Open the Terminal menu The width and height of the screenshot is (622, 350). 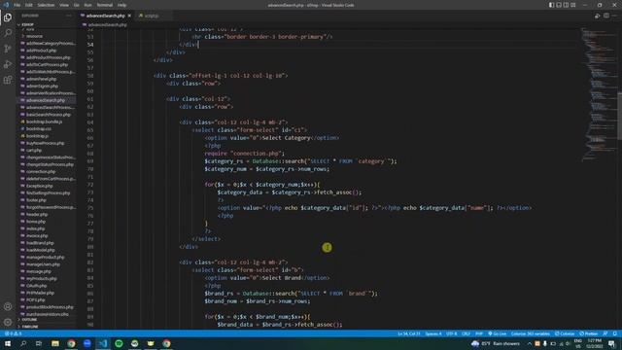pyautogui.click(x=105, y=5)
